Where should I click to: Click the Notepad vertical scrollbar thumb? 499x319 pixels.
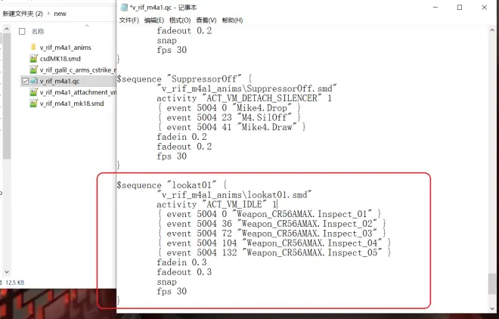(492, 284)
